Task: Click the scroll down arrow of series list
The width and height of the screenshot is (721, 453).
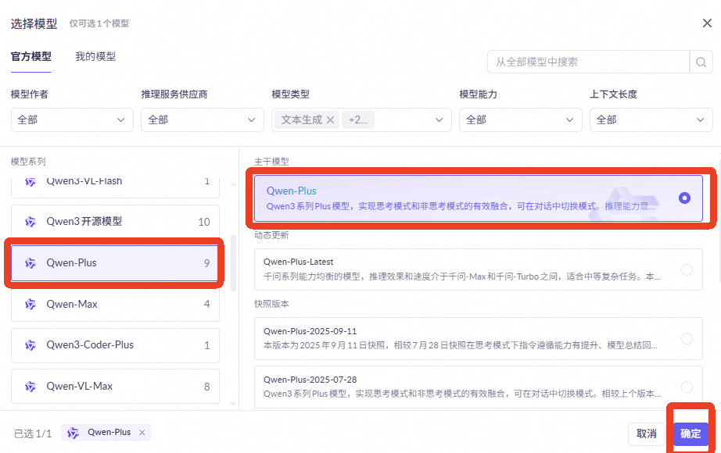Action: click(x=233, y=404)
